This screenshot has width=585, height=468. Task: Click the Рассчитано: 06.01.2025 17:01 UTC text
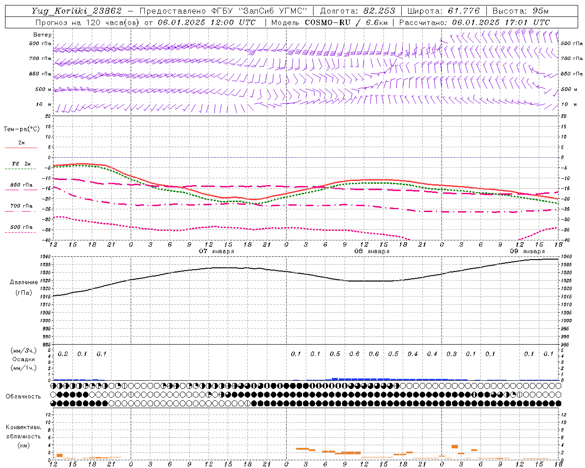point(474,22)
